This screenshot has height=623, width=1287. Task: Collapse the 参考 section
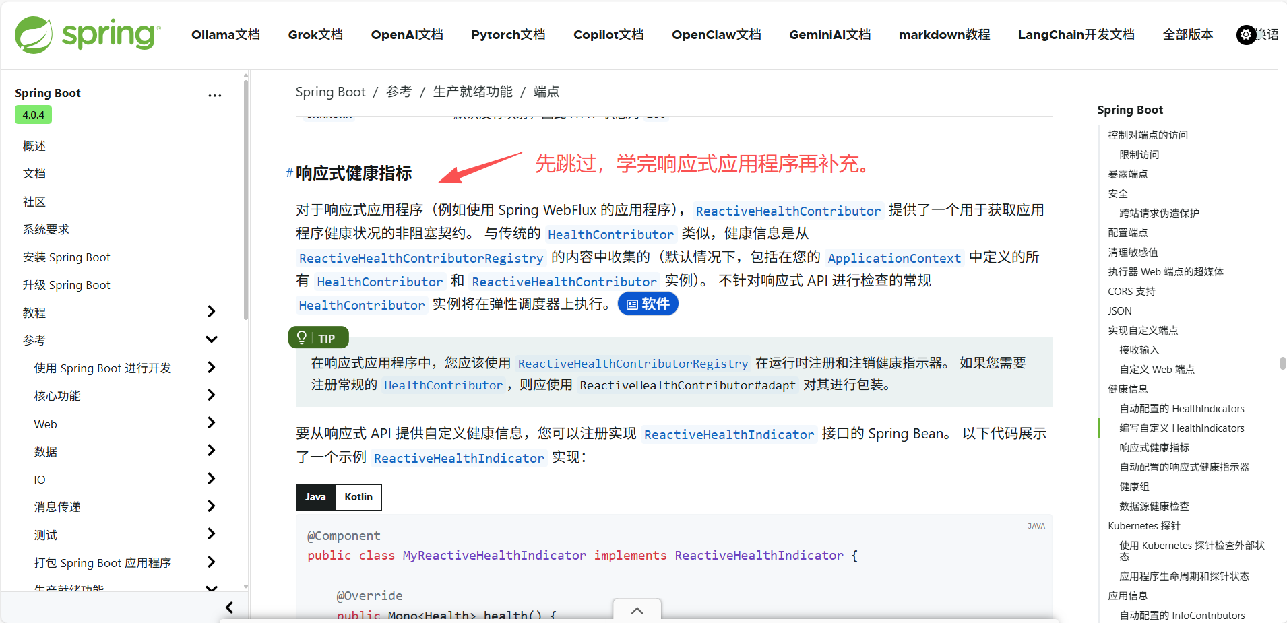212,339
